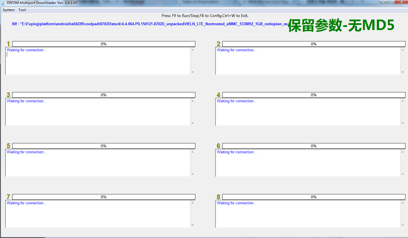The height and width of the screenshot is (238, 408).
Task: Click the ONTIM app icon in title bar
Action: point(3,3)
